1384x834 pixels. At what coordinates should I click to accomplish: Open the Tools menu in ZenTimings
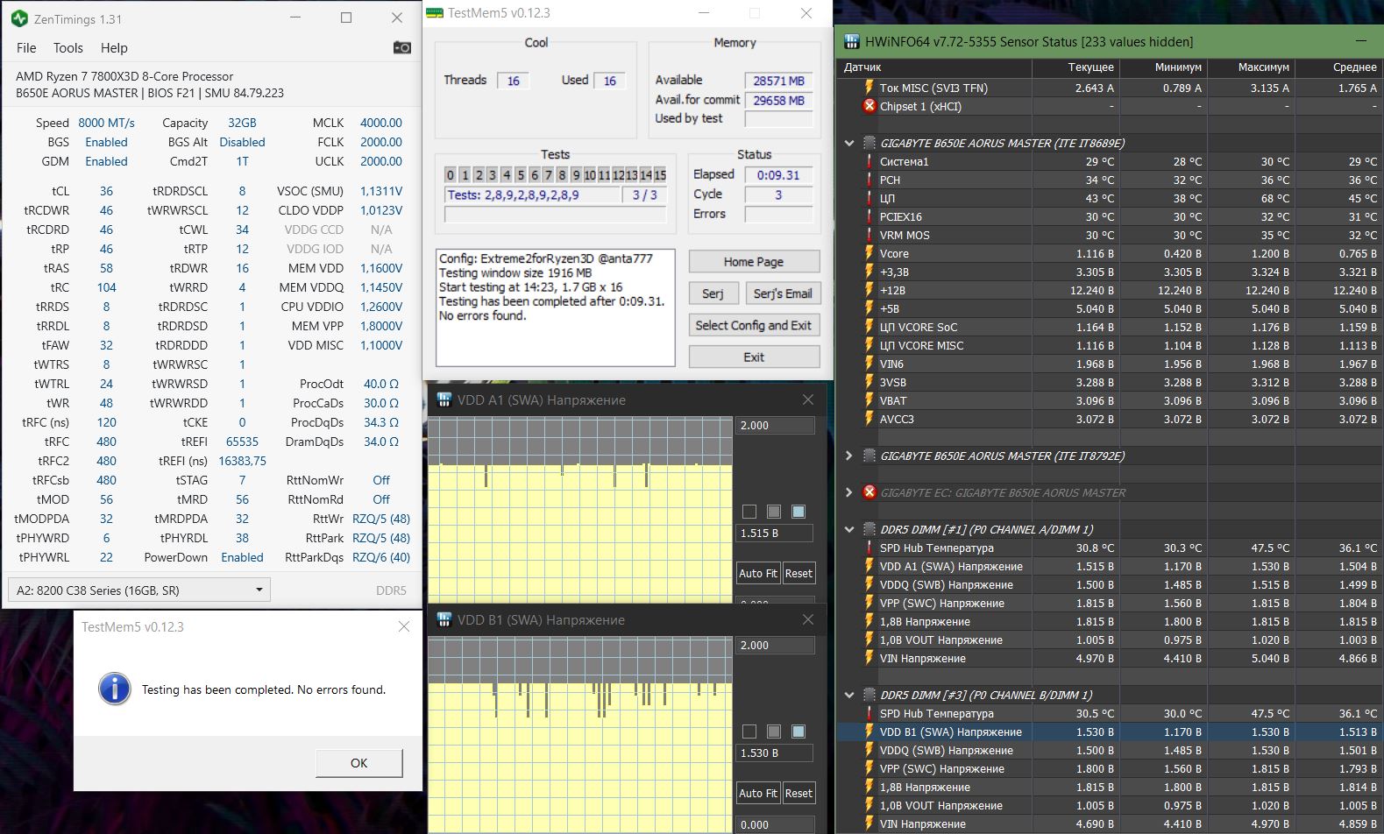pos(67,48)
